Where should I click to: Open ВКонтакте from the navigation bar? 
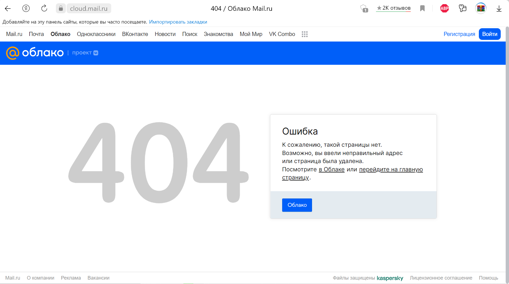(135, 34)
